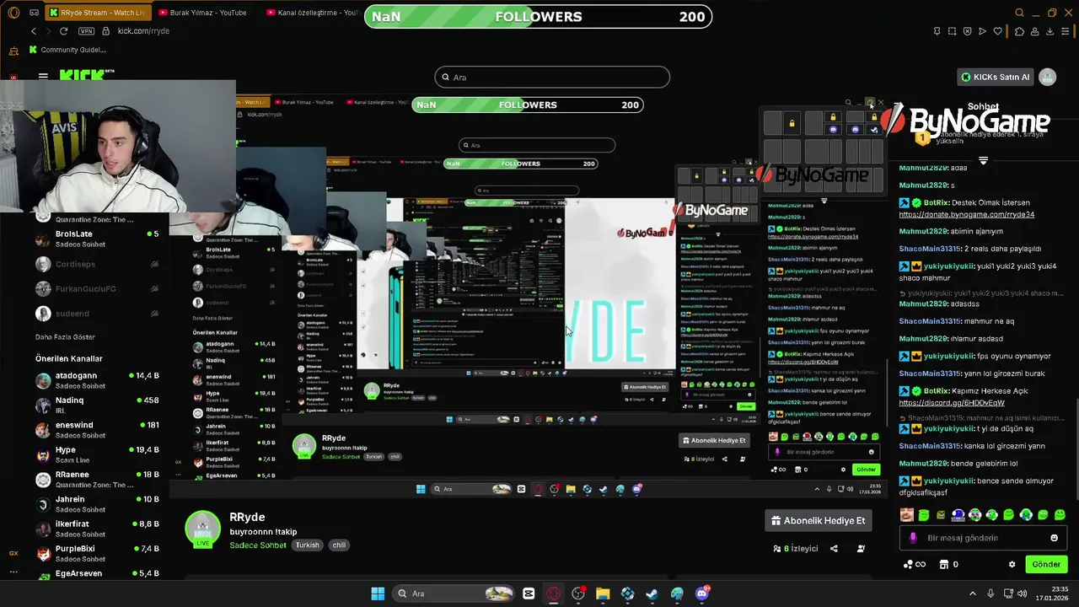Click the Turkish tag
This screenshot has height=607, width=1079.
[x=307, y=545]
